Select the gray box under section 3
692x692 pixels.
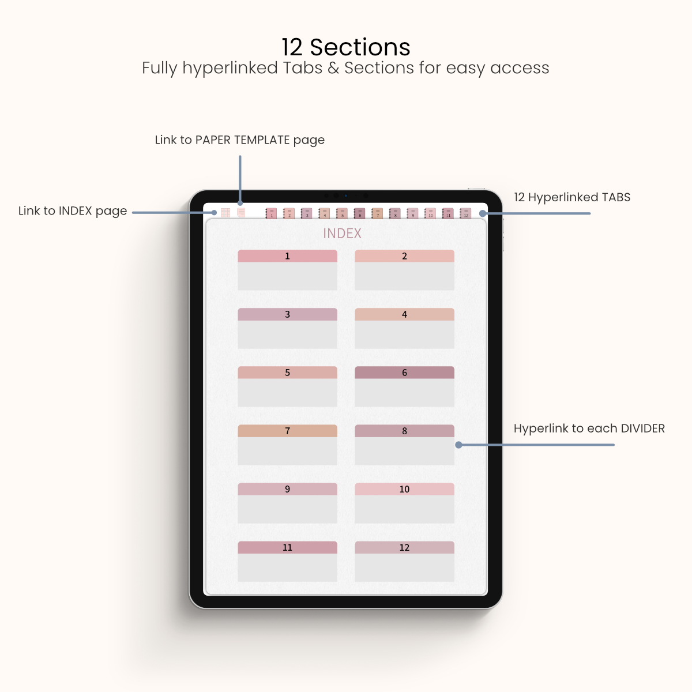pyautogui.click(x=287, y=334)
